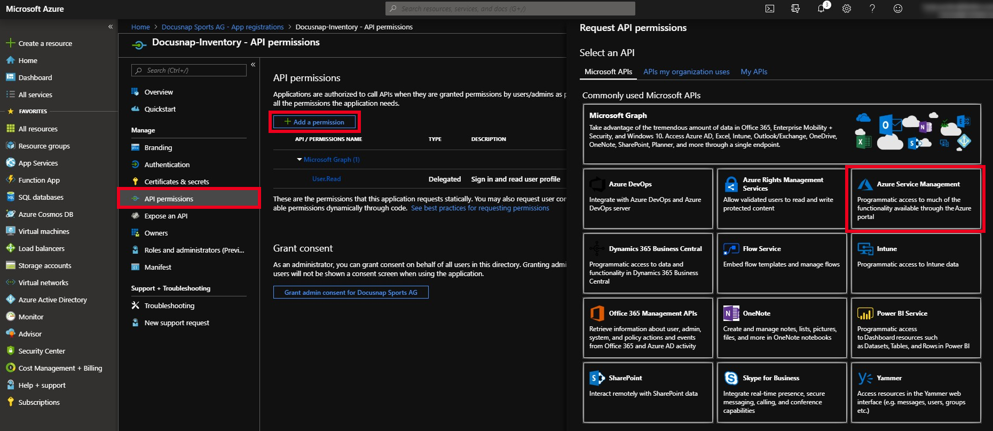The image size is (993, 431).
Task: Collapse the Microsoft Graph (1) permissions group
Action: tap(300, 159)
